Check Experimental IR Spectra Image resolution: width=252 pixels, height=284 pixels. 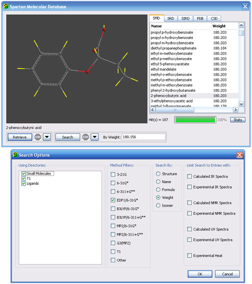(x=189, y=186)
